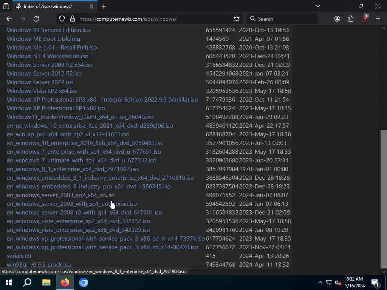
Task: Open the serials.txt file link
Action: coord(19,256)
